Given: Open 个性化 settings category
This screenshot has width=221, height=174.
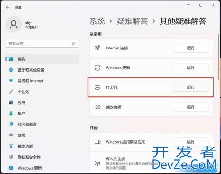Looking at the screenshot, I should point(42,91).
